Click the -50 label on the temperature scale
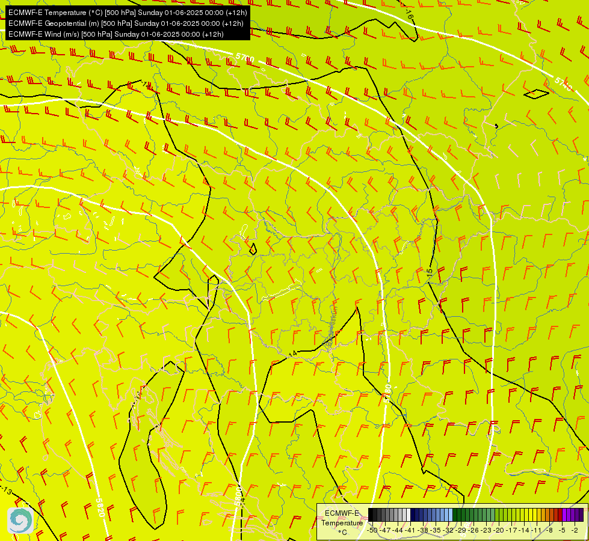The image size is (589, 541). tap(372, 530)
